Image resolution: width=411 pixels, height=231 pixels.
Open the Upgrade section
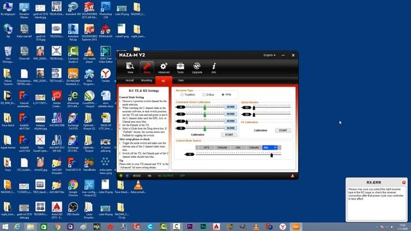coord(197,68)
